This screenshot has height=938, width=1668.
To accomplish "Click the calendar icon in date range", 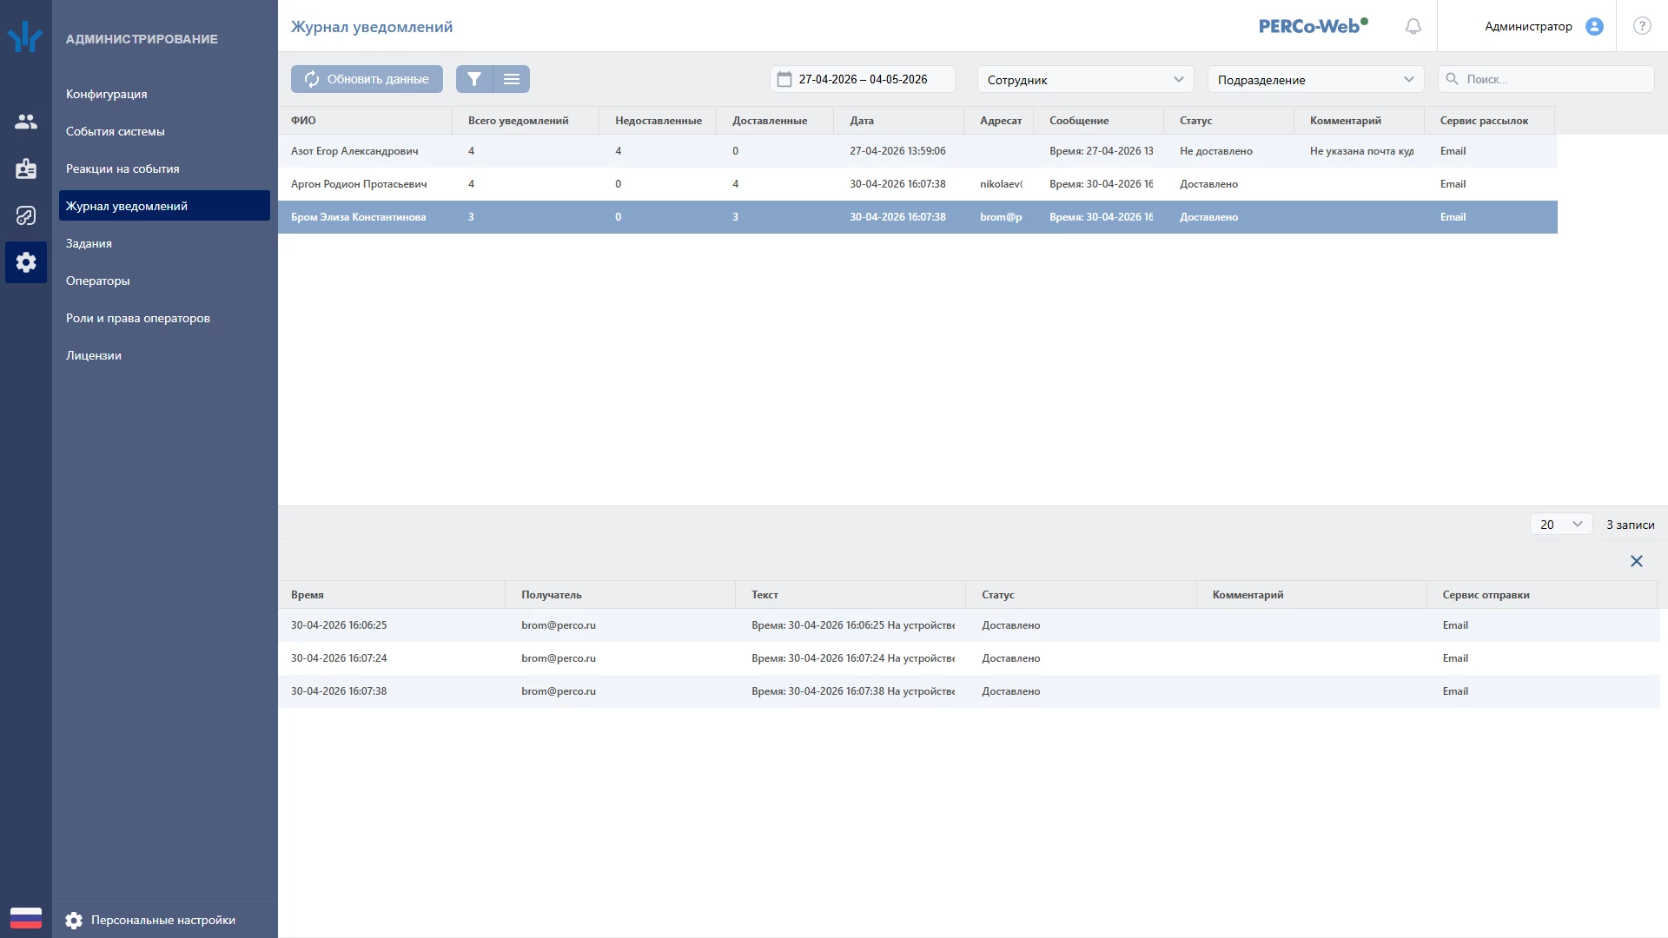I will [784, 79].
